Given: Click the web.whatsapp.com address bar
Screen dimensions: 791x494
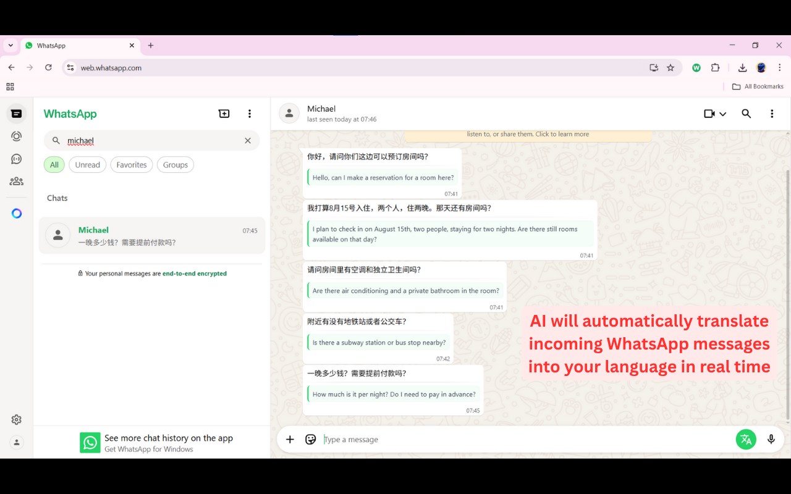Looking at the screenshot, I should [358, 68].
